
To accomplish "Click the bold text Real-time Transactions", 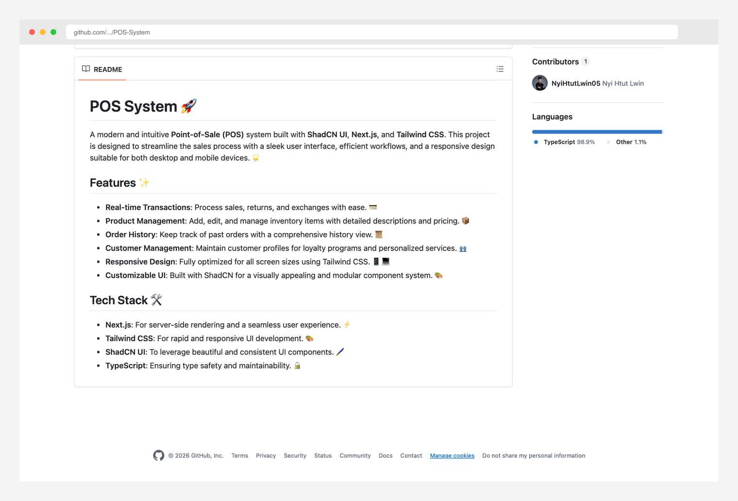I will 148,207.
